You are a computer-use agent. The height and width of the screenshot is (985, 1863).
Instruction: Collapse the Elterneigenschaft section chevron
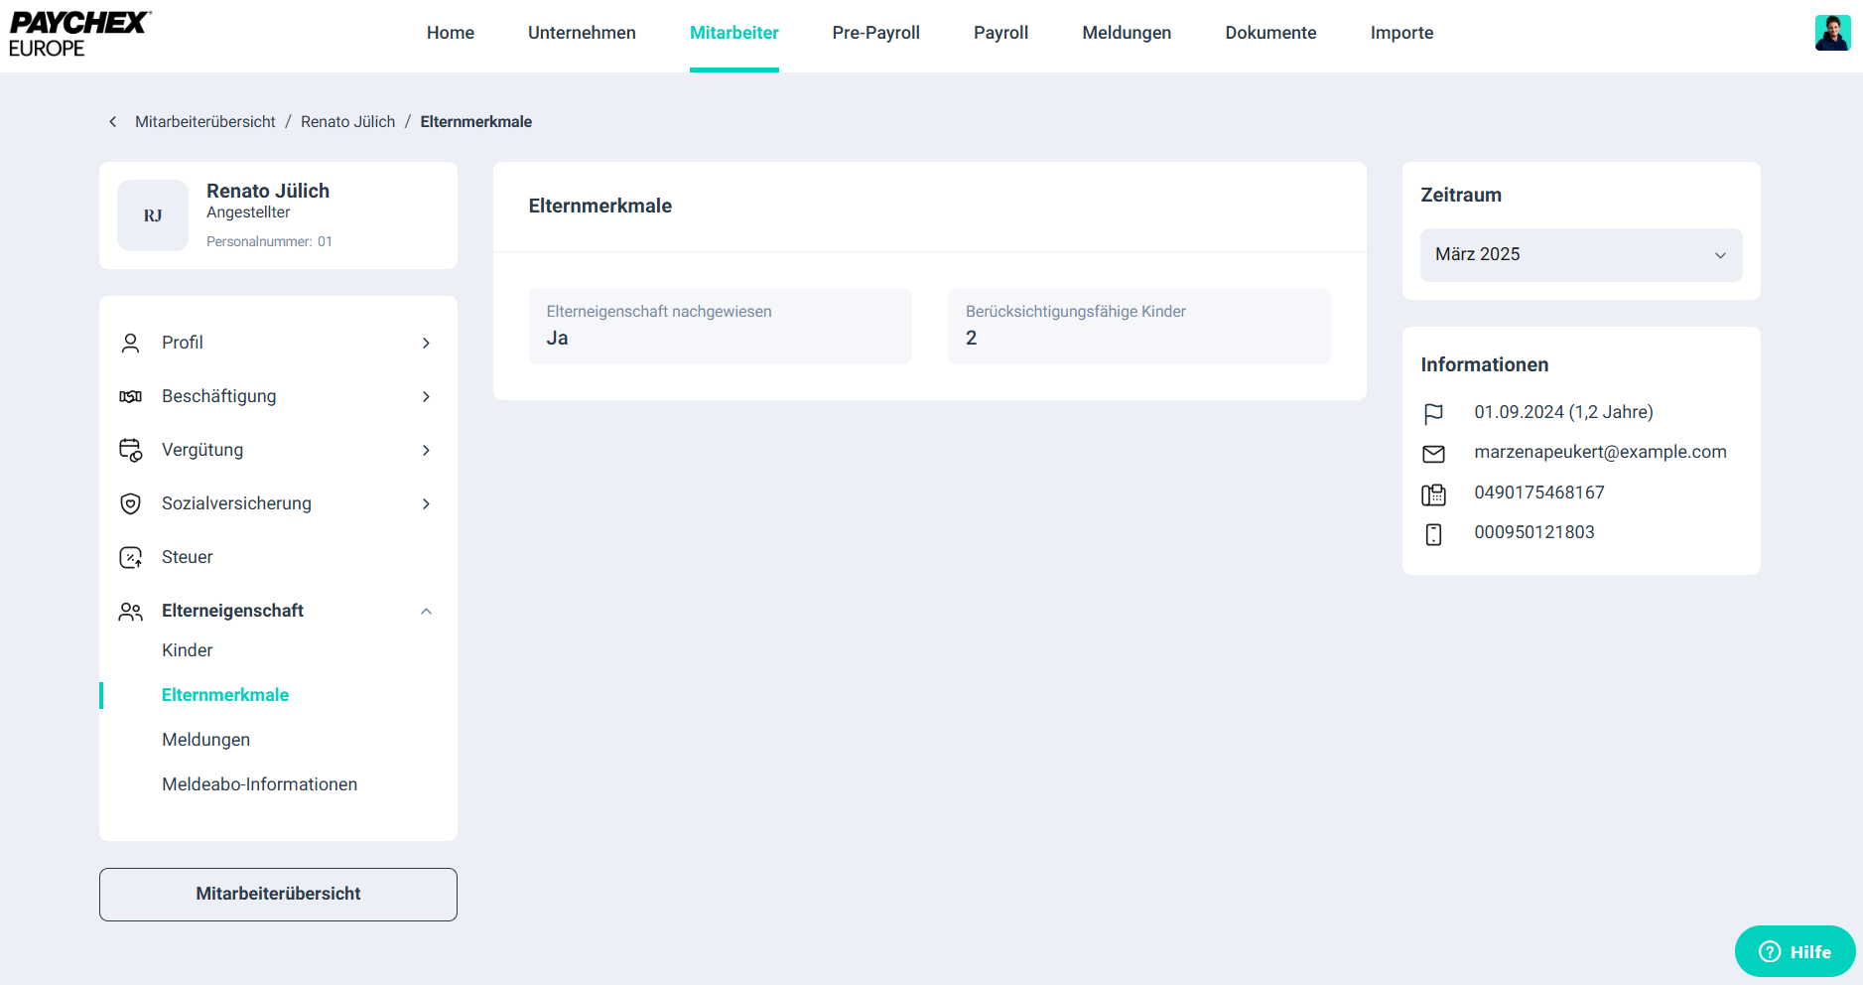pos(426,612)
